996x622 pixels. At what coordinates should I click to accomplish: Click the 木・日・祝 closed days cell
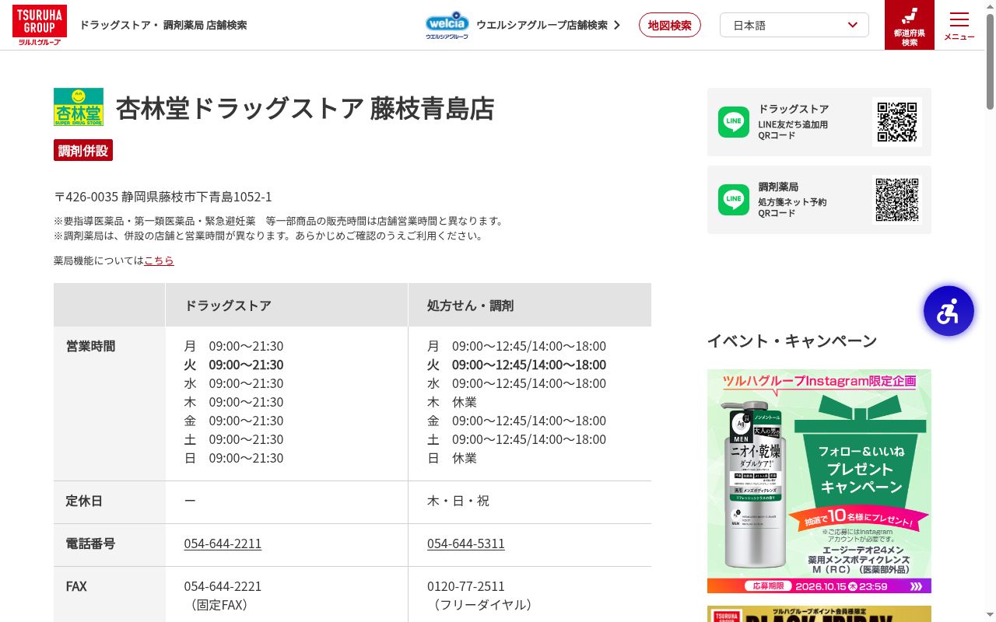click(458, 501)
